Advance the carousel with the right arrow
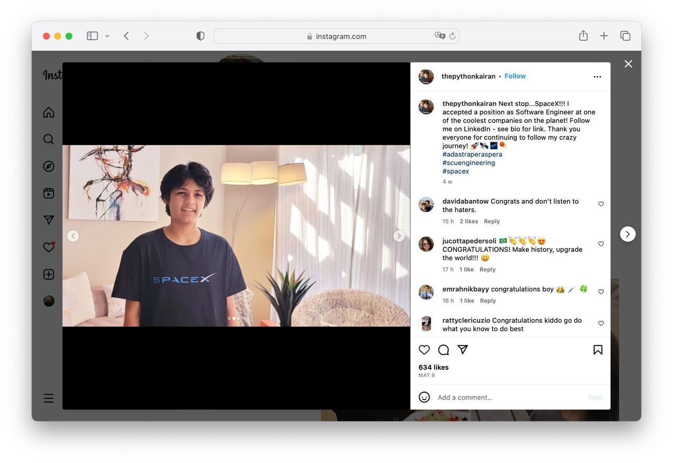This screenshot has height=463, width=673. (x=399, y=235)
